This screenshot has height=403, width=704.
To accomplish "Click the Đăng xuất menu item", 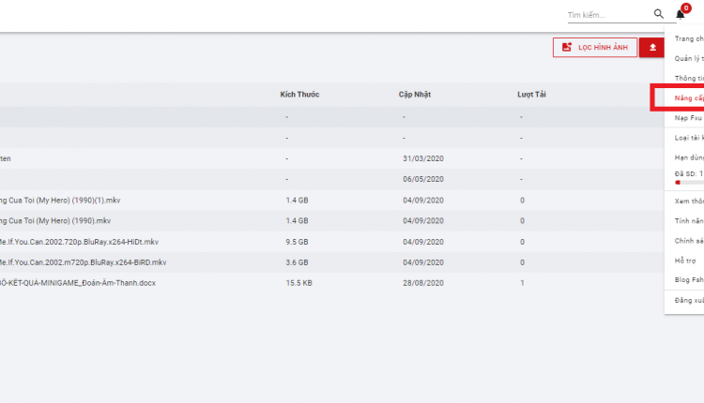I will [689, 300].
